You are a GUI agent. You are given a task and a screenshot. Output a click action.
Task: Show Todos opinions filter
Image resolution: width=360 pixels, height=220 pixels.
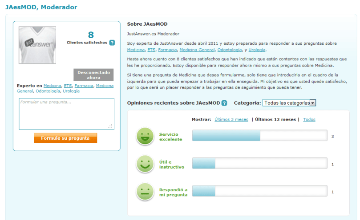pyautogui.click(x=309, y=119)
